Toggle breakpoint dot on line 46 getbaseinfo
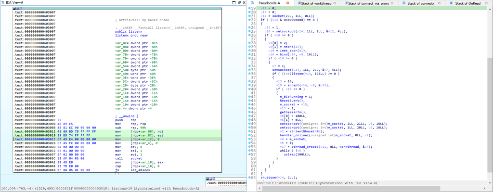The width and height of the screenshot is (493, 192). 250,112
